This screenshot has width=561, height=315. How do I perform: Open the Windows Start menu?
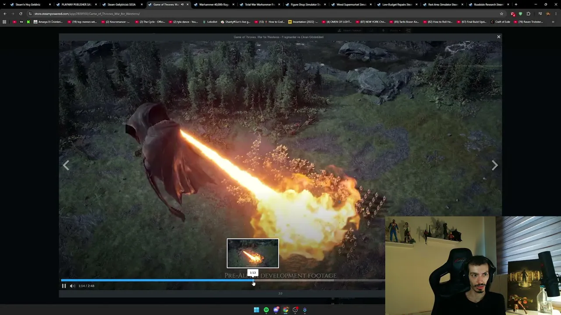click(256, 310)
